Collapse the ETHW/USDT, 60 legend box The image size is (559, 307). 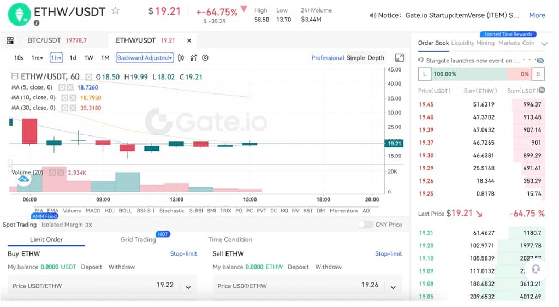click(x=15, y=76)
